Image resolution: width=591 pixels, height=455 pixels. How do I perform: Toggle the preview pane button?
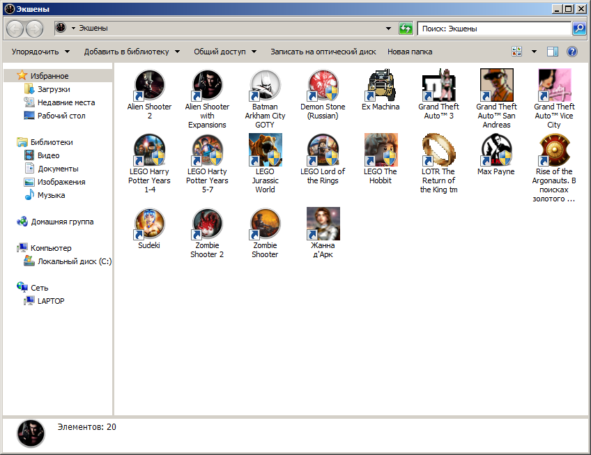click(x=553, y=52)
